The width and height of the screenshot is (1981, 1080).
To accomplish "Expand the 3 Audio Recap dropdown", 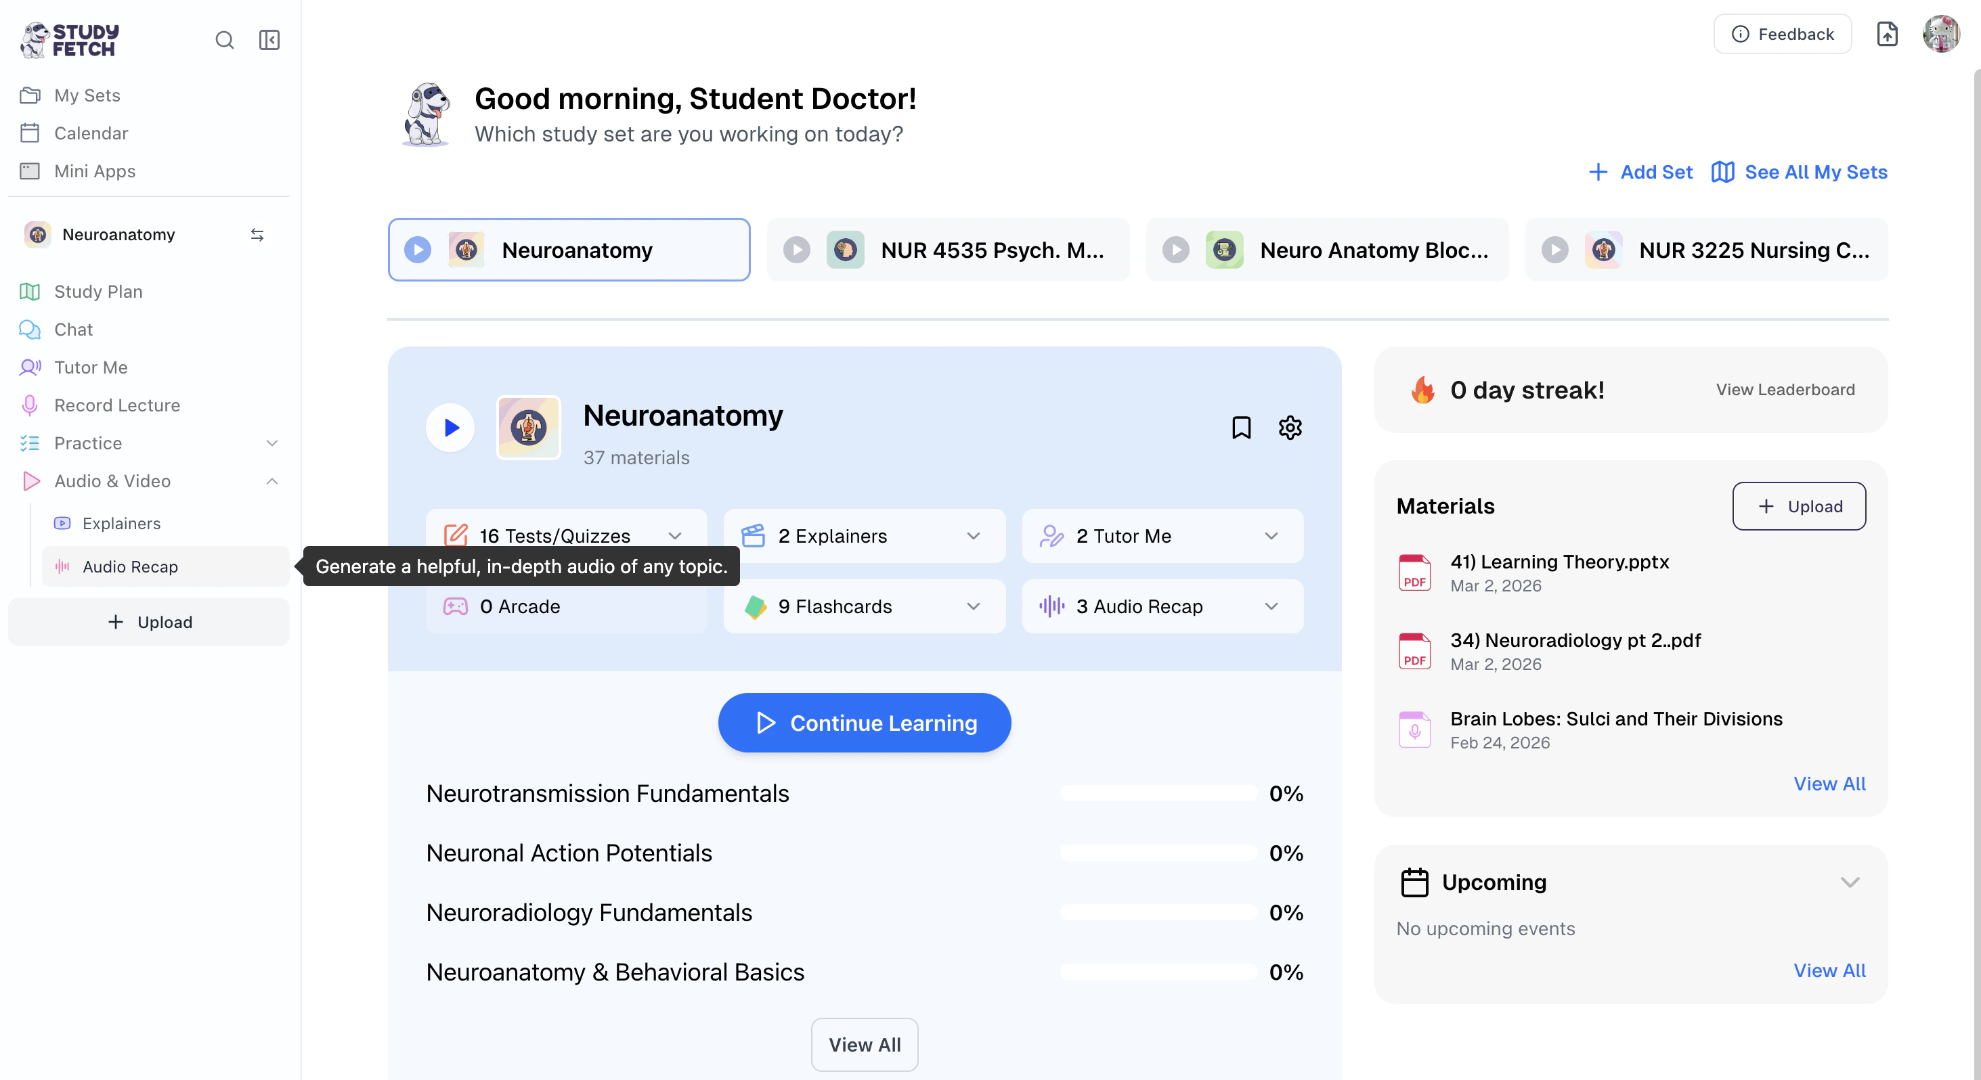I will (1271, 606).
